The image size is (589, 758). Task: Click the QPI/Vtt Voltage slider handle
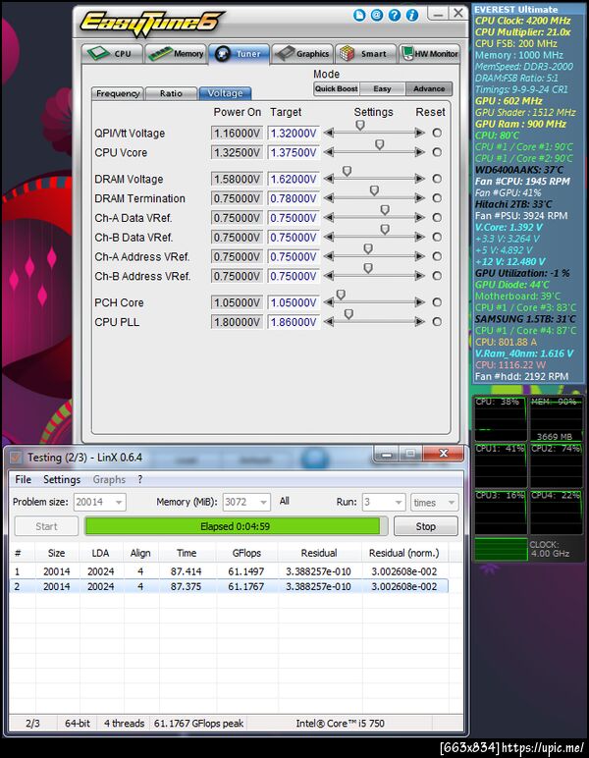(360, 126)
